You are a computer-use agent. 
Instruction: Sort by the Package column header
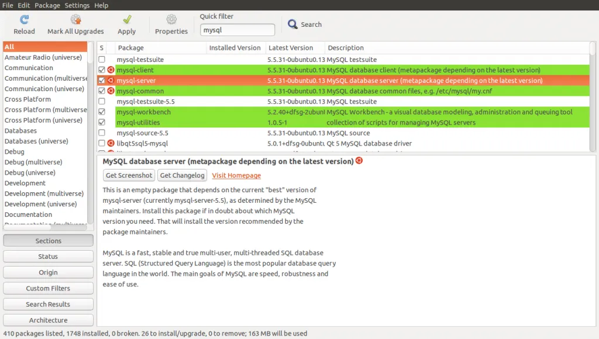point(161,48)
